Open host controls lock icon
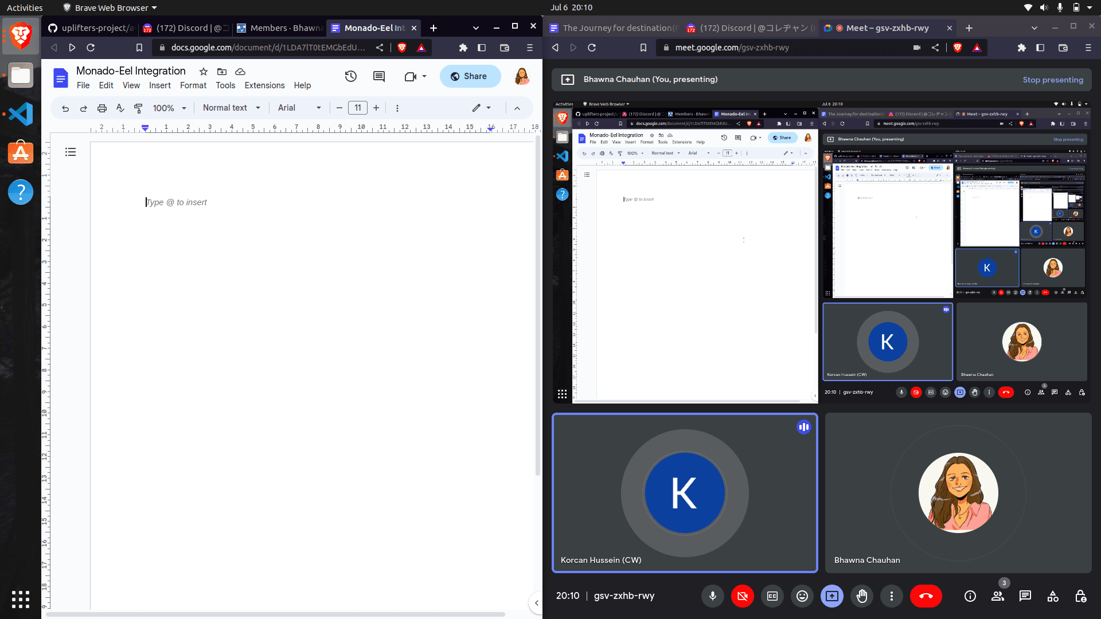 tap(1080, 596)
